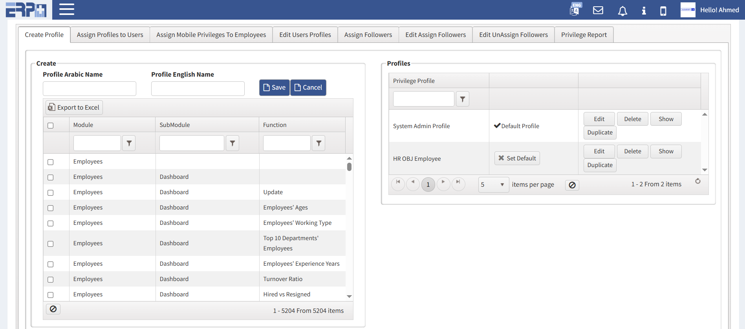This screenshot has height=329, width=745.
Task: Click the mobile phone icon
Action: coord(663,11)
